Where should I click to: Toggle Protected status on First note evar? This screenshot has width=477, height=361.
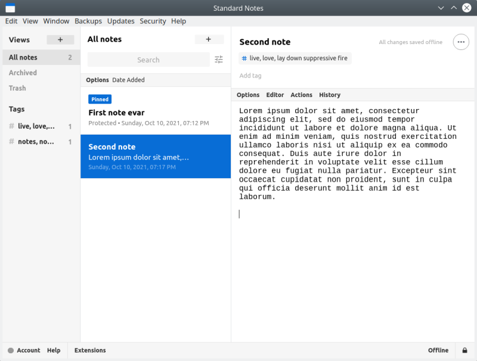point(103,123)
